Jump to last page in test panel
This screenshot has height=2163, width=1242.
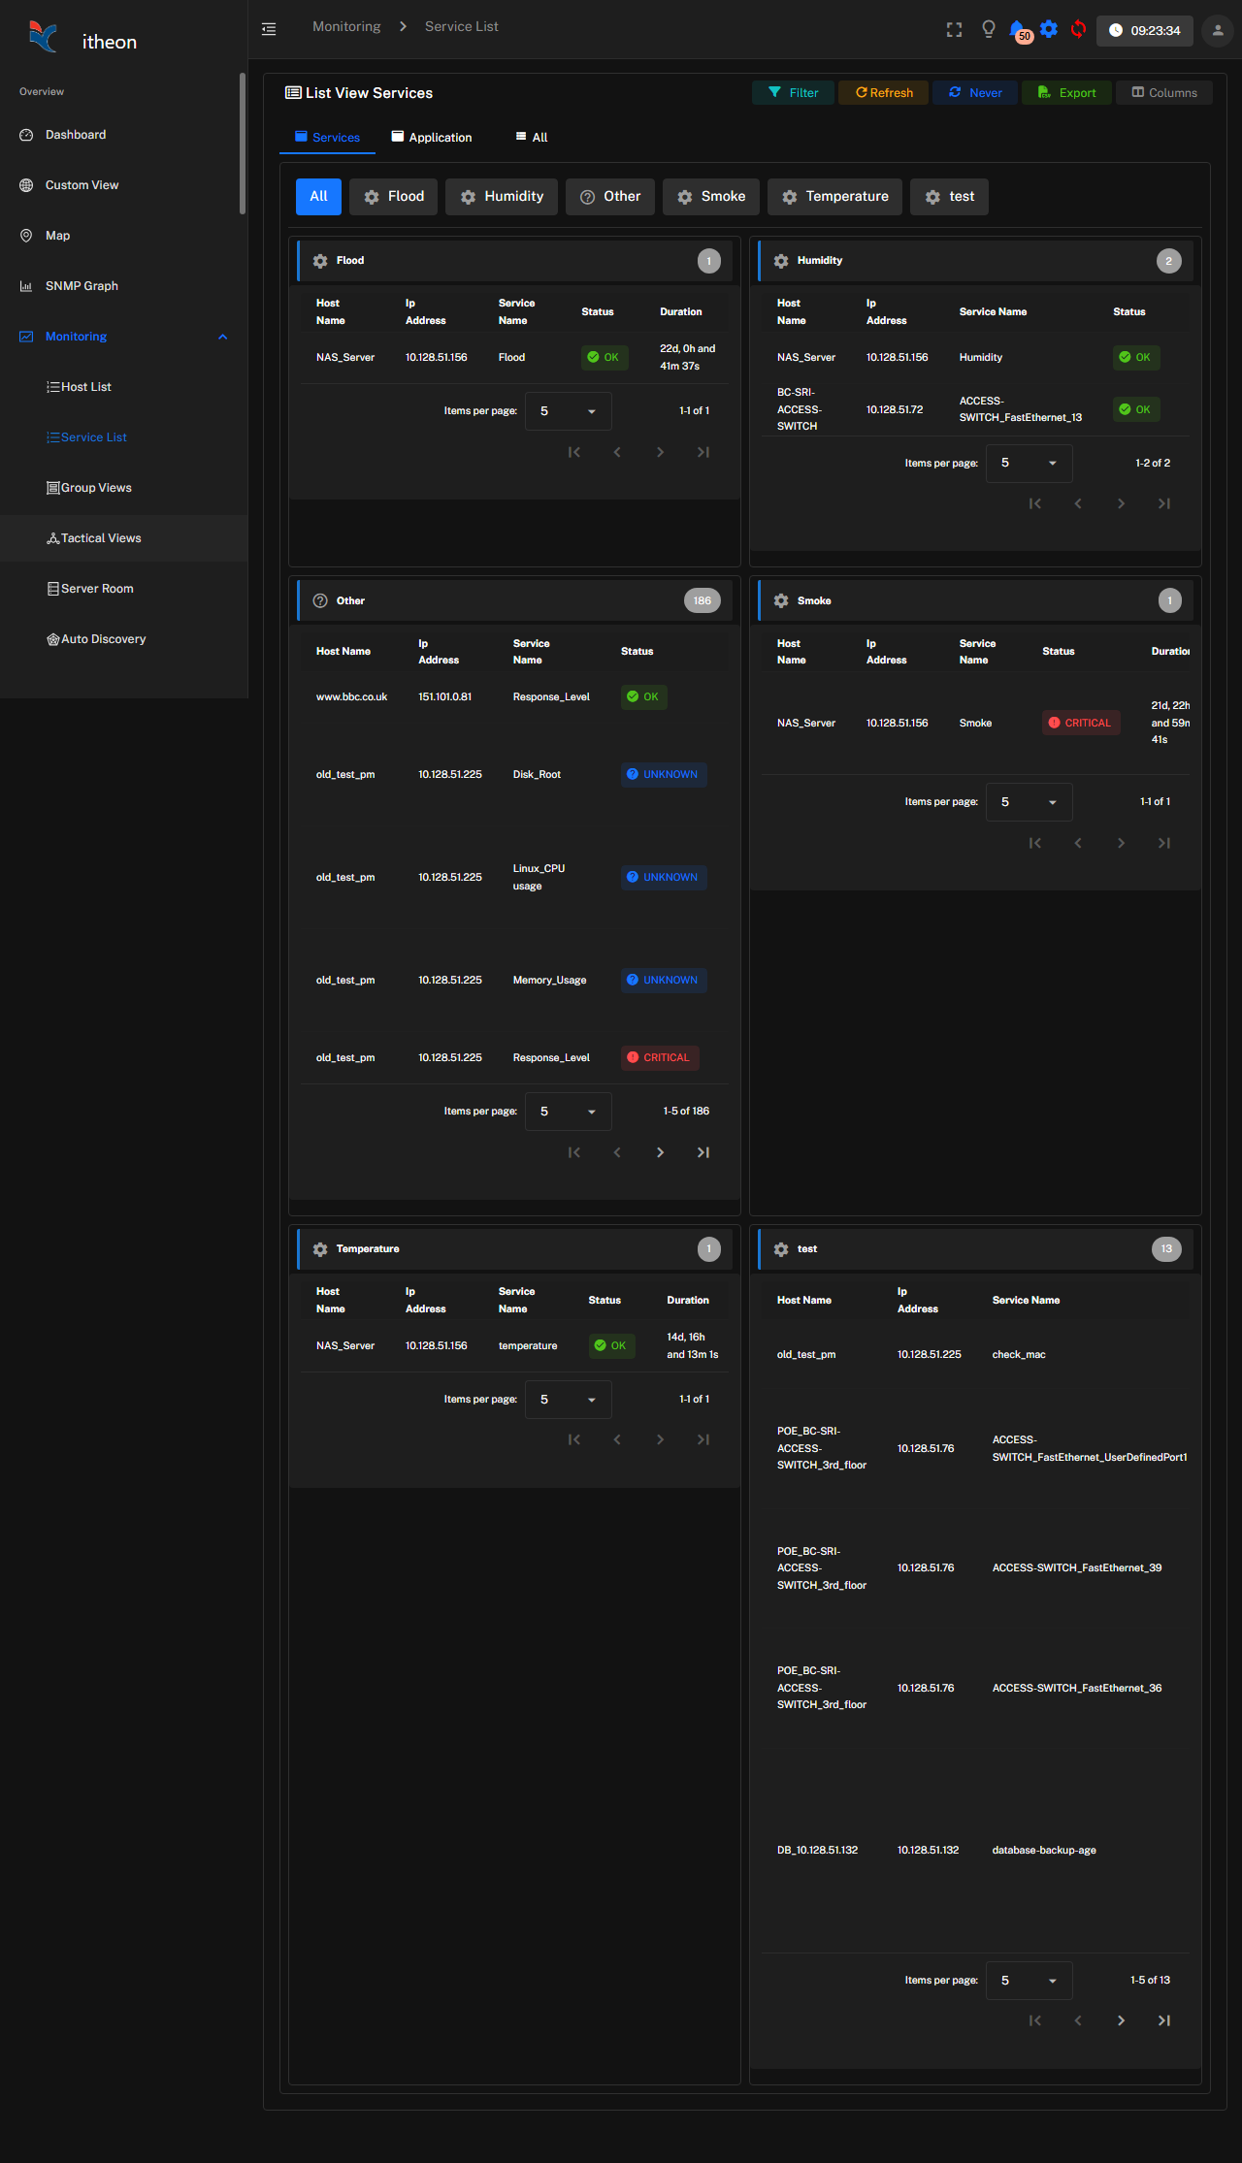click(x=1164, y=2020)
